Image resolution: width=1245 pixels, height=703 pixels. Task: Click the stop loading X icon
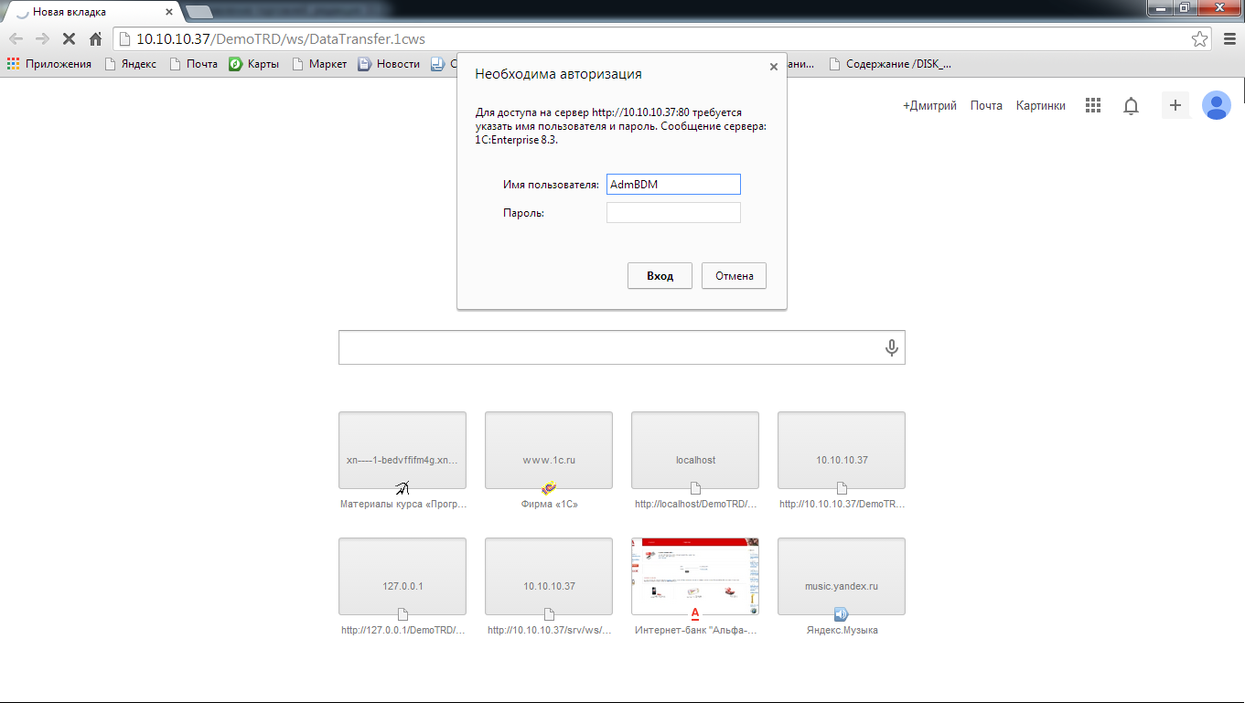[69, 39]
